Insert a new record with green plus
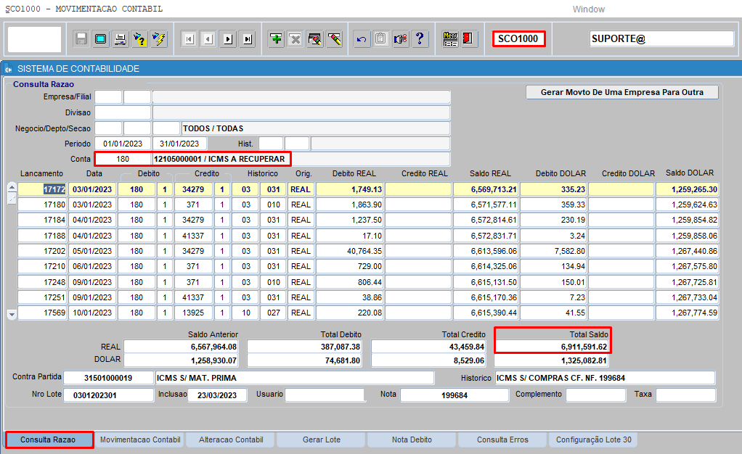Image resolution: width=742 pixels, height=454 pixels. (x=276, y=38)
